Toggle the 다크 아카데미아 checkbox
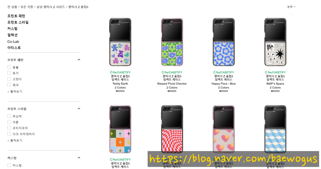321x169 pixels. (x=9, y=134)
